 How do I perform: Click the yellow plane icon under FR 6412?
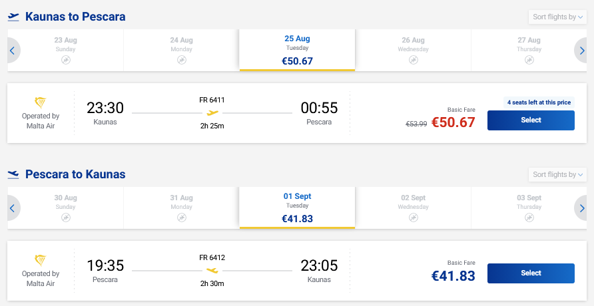(212, 271)
